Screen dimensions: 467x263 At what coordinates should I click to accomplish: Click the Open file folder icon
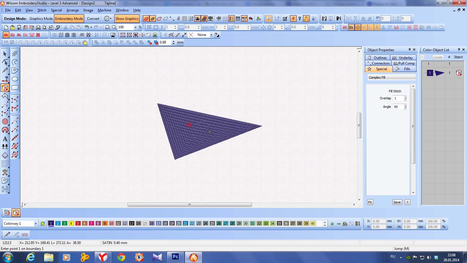(12, 27)
